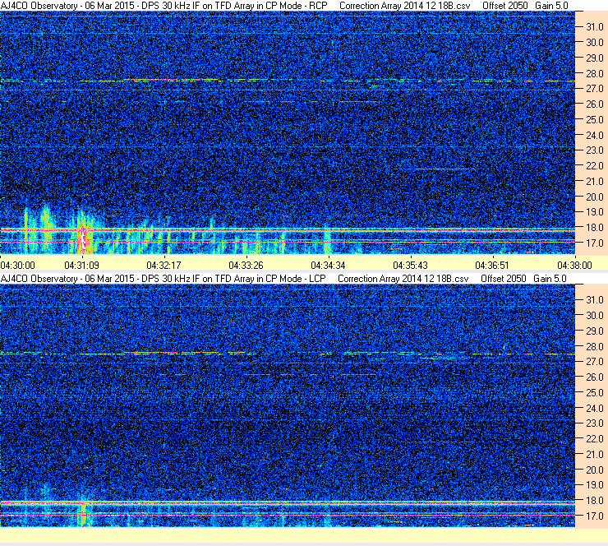Click the 24.0 frequency label on RCP axis
This screenshot has width=608, height=546.
pos(594,135)
